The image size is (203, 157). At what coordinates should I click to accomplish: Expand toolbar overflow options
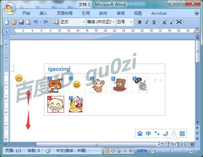[189, 21]
